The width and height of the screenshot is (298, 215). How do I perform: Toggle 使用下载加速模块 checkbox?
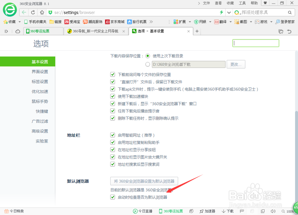(113, 96)
